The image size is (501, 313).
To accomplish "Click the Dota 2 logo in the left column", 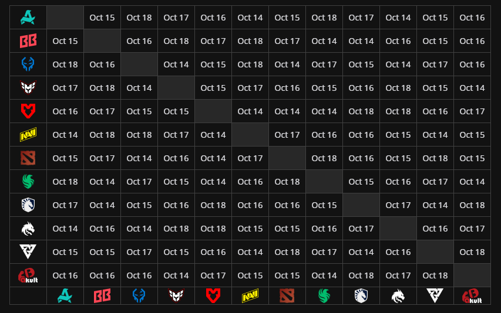I will point(28,158).
